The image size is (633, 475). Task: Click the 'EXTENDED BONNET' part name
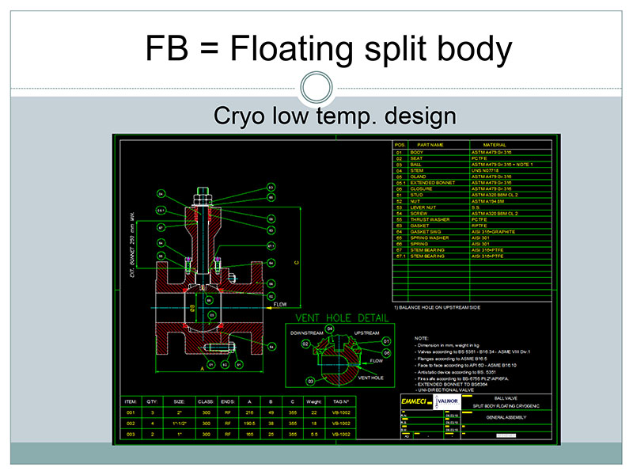[432, 183]
